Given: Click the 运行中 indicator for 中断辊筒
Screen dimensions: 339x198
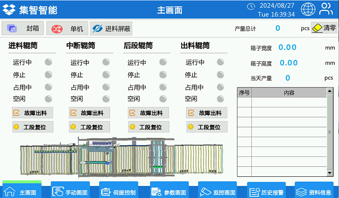Looking at the screenshot, I should pos(106,62).
